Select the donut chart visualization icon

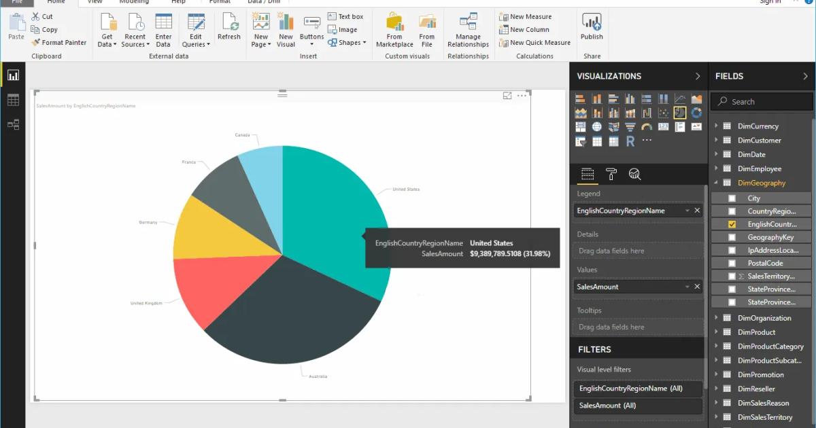pyautogui.click(x=696, y=113)
